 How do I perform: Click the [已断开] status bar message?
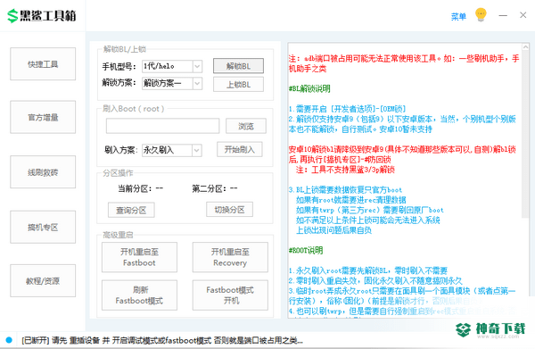[x=162, y=340]
